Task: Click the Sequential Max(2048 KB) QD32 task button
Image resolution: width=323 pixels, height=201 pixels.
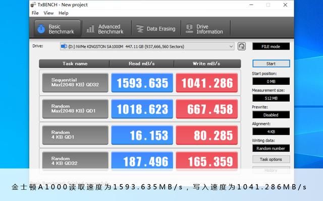Action: (x=75, y=82)
